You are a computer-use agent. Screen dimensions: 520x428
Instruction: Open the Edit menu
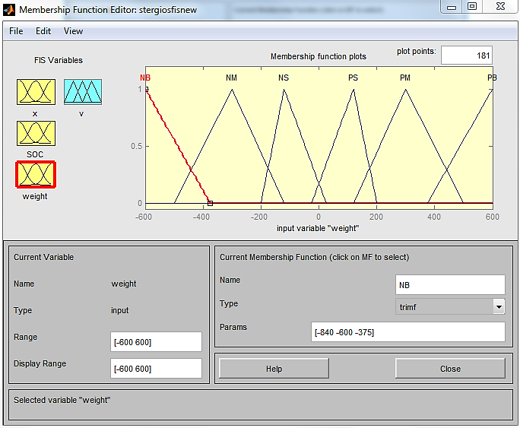pyautogui.click(x=43, y=31)
